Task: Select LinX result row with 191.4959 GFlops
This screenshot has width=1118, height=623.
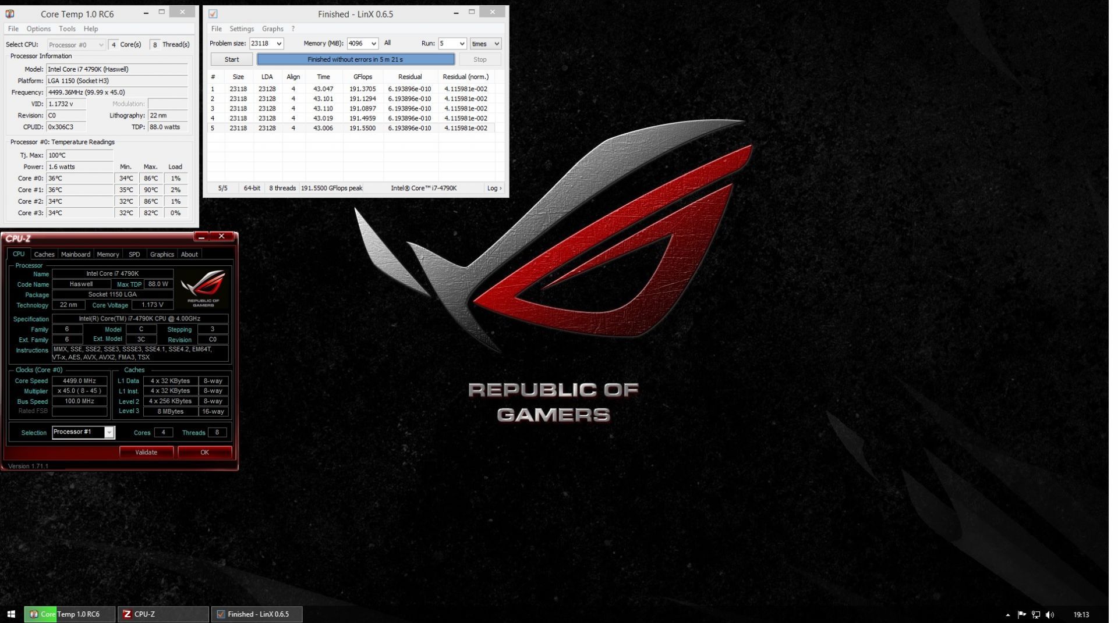Action: (351, 119)
